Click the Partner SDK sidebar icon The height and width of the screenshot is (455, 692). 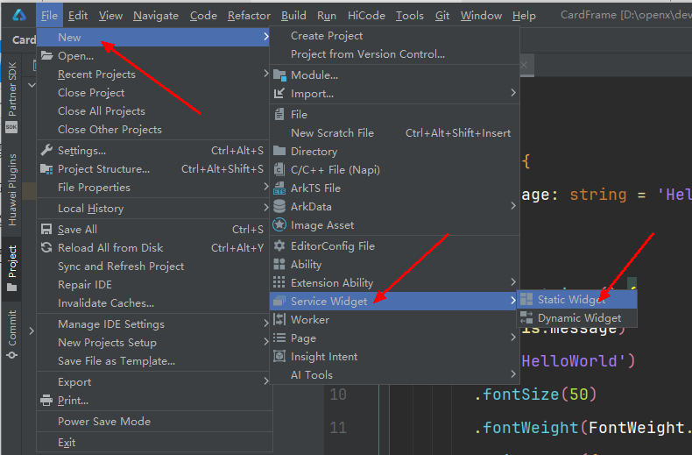pos(11,127)
